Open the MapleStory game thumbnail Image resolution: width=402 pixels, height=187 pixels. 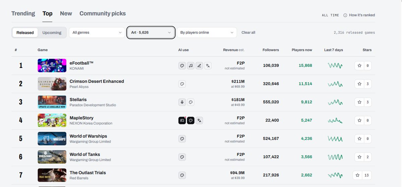pyautogui.click(x=52, y=120)
